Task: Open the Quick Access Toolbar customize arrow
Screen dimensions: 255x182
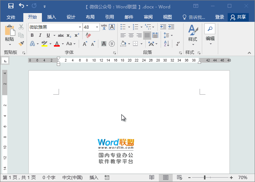Action: [44, 7]
